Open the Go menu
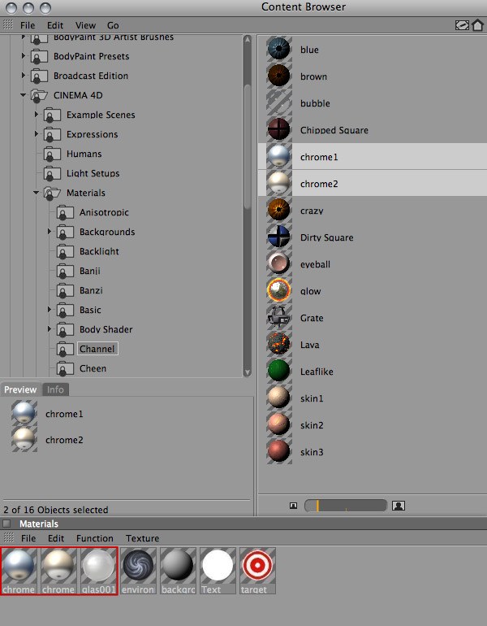The width and height of the screenshot is (487, 626). [113, 25]
